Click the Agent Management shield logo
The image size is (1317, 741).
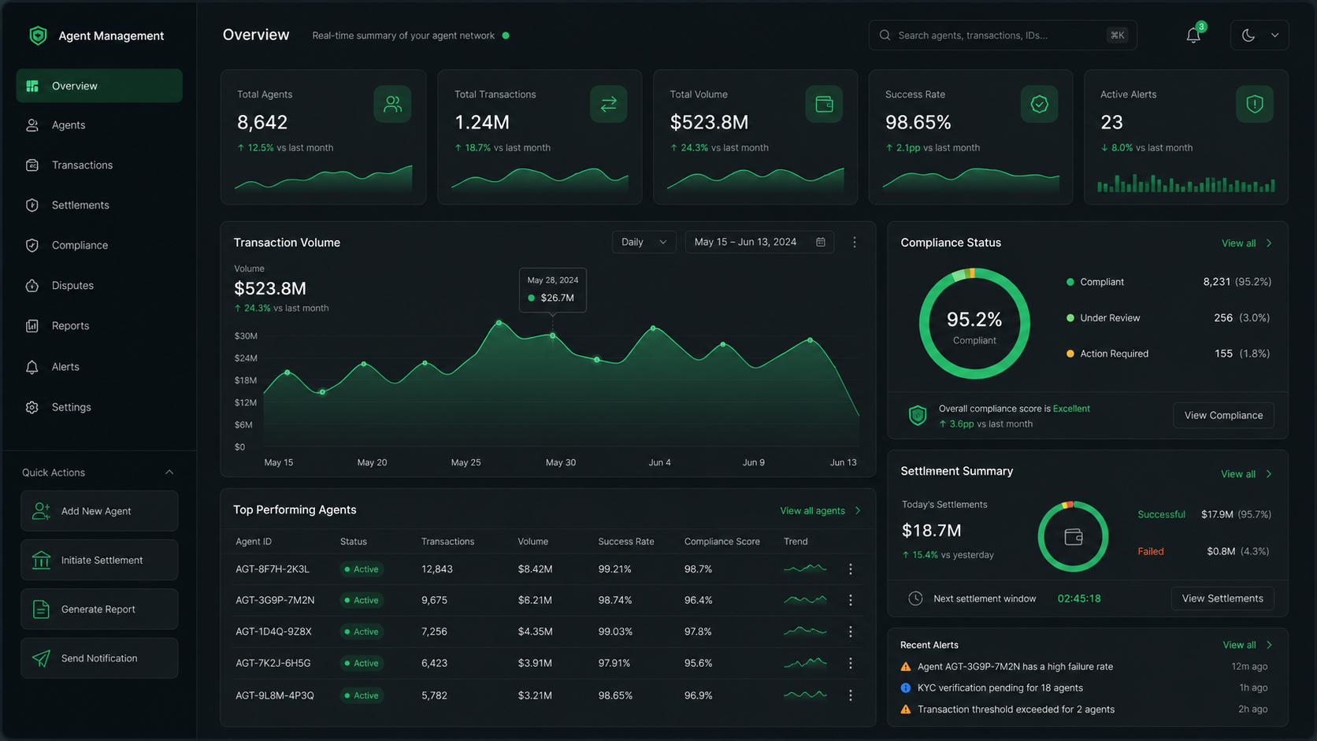pos(38,35)
